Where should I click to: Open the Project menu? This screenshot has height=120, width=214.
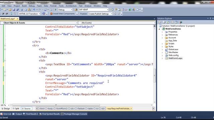coord(17,6)
